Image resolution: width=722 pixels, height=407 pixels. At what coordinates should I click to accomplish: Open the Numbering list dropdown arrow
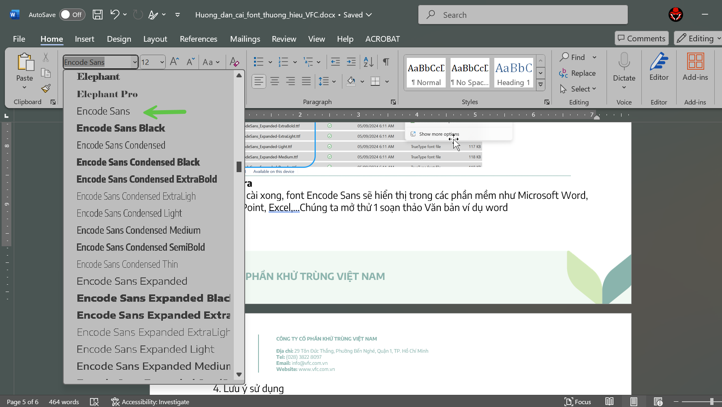click(295, 62)
